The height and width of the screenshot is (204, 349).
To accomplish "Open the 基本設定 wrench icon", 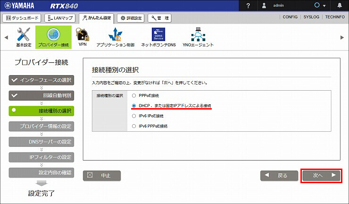I will click(x=24, y=37).
